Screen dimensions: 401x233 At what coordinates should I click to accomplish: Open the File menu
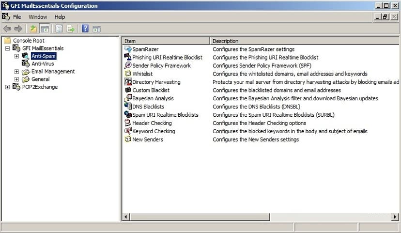pos(17,17)
